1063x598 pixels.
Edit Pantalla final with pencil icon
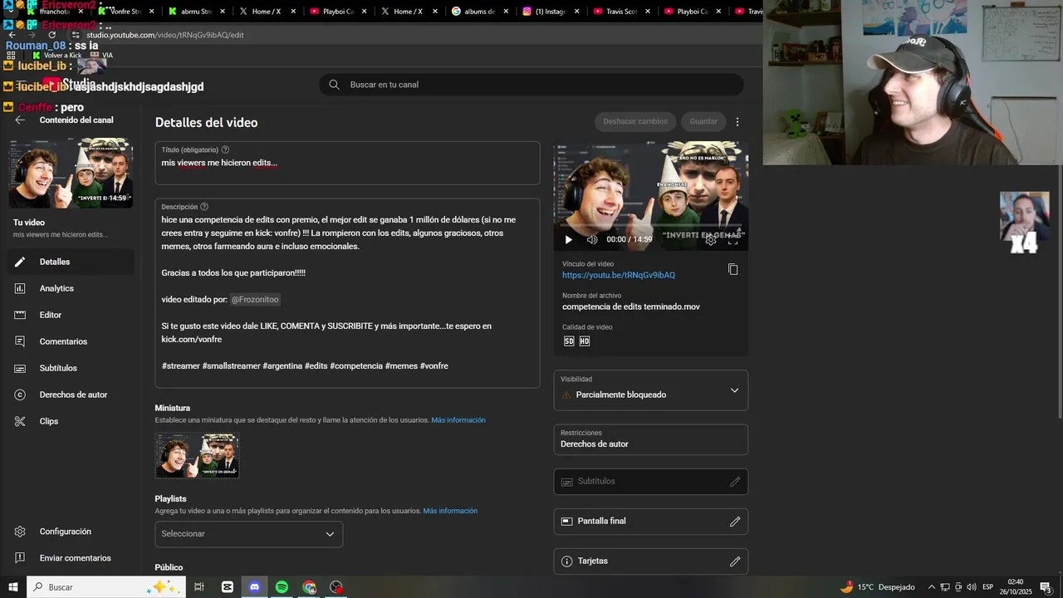(x=735, y=522)
